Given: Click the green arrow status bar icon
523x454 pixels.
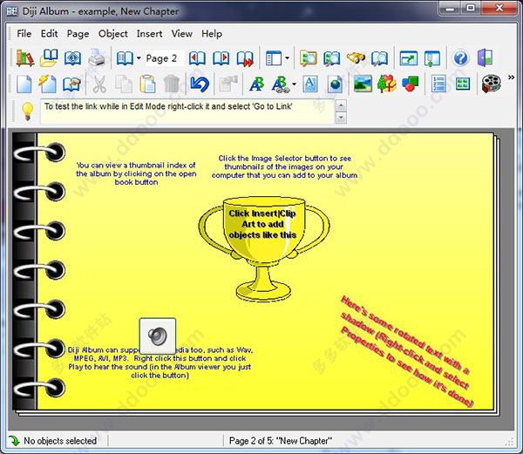Looking at the screenshot, I should tap(14, 441).
